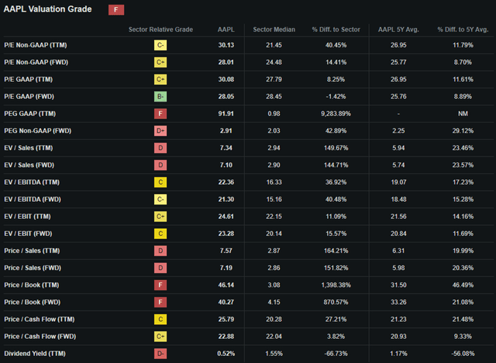Select the % Diff. to 5Y Avg. header
This screenshot has height=363, width=496.
[463, 29]
